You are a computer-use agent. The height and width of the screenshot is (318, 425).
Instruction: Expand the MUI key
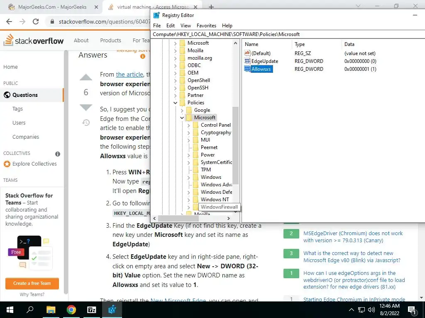click(189, 140)
